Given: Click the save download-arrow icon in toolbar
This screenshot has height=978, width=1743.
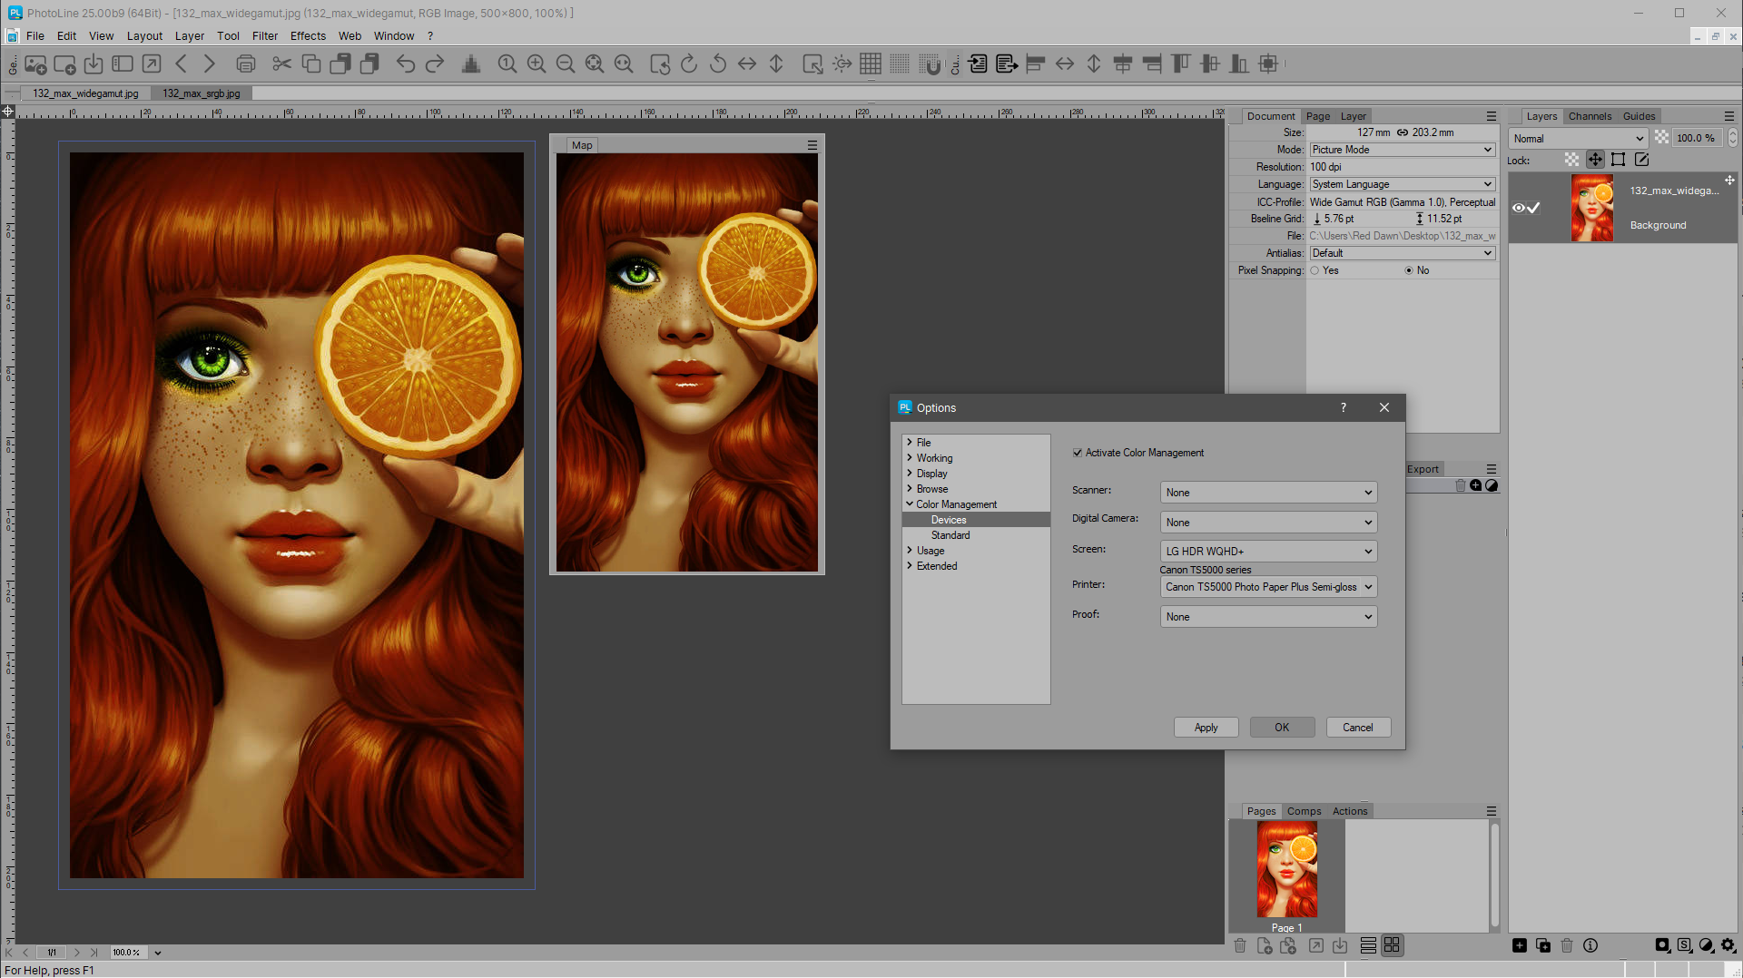Looking at the screenshot, I should (94, 64).
